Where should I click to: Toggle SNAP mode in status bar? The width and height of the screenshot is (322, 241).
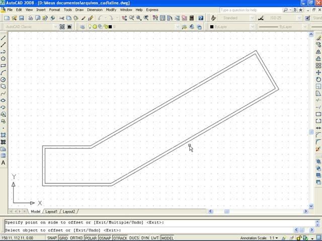(52, 238)
